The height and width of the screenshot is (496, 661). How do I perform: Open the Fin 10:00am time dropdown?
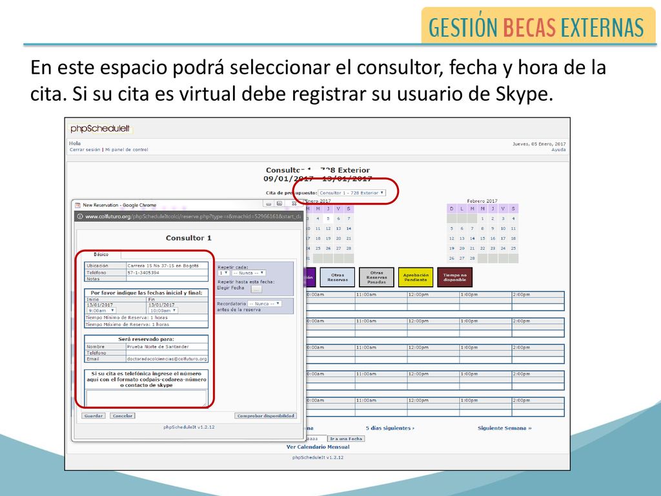coord(163,311)
